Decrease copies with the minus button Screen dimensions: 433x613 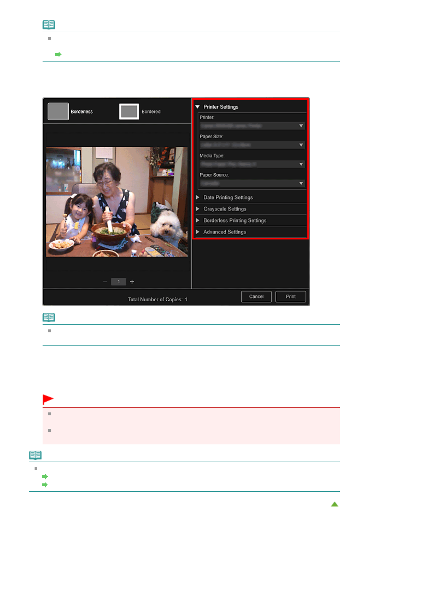coord(105,282)
